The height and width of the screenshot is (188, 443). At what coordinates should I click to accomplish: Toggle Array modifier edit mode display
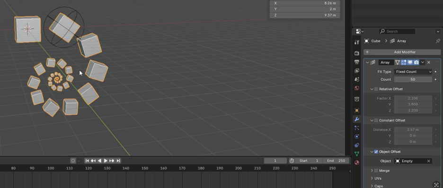(404, 62)
